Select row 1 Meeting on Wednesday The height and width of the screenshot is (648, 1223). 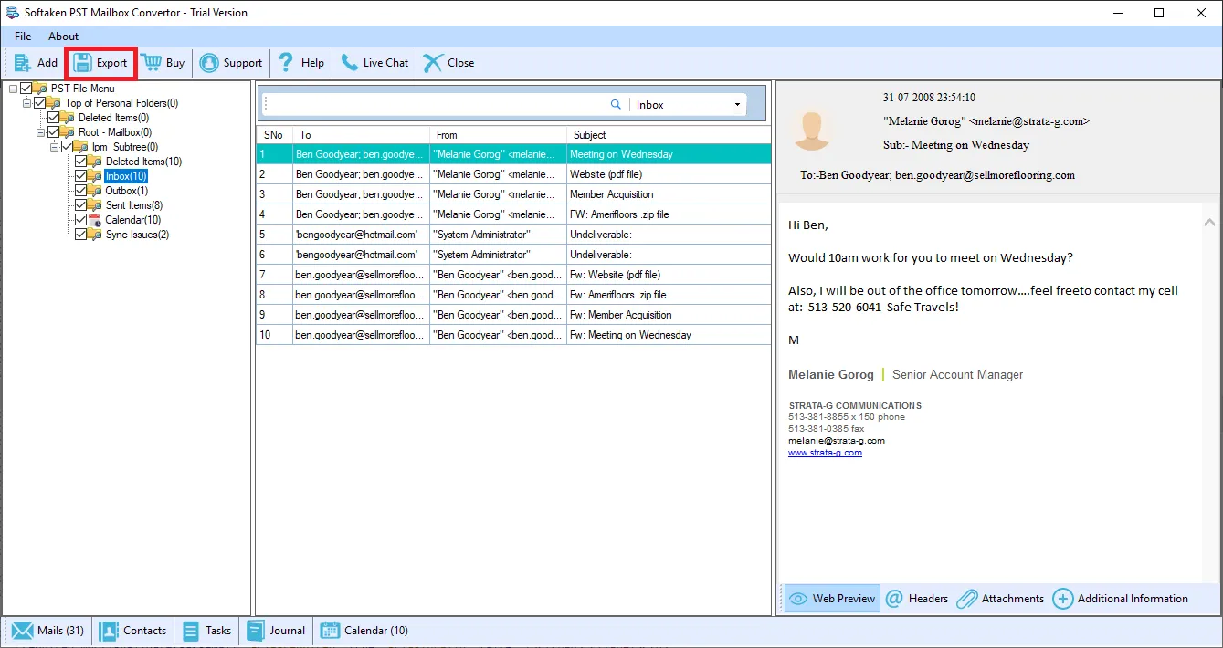[x=513, y=154]
